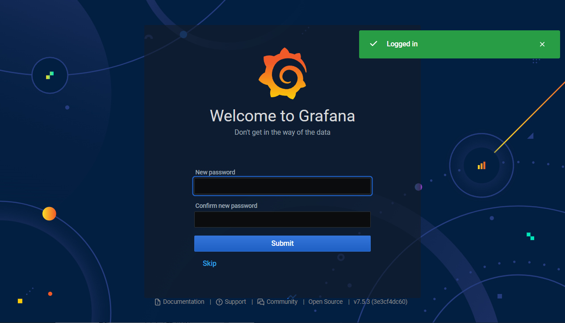Click the Community chat bubbles icon
Image resolution: width=565 pixels, height=323 pixels.
[x=261, y=302]
